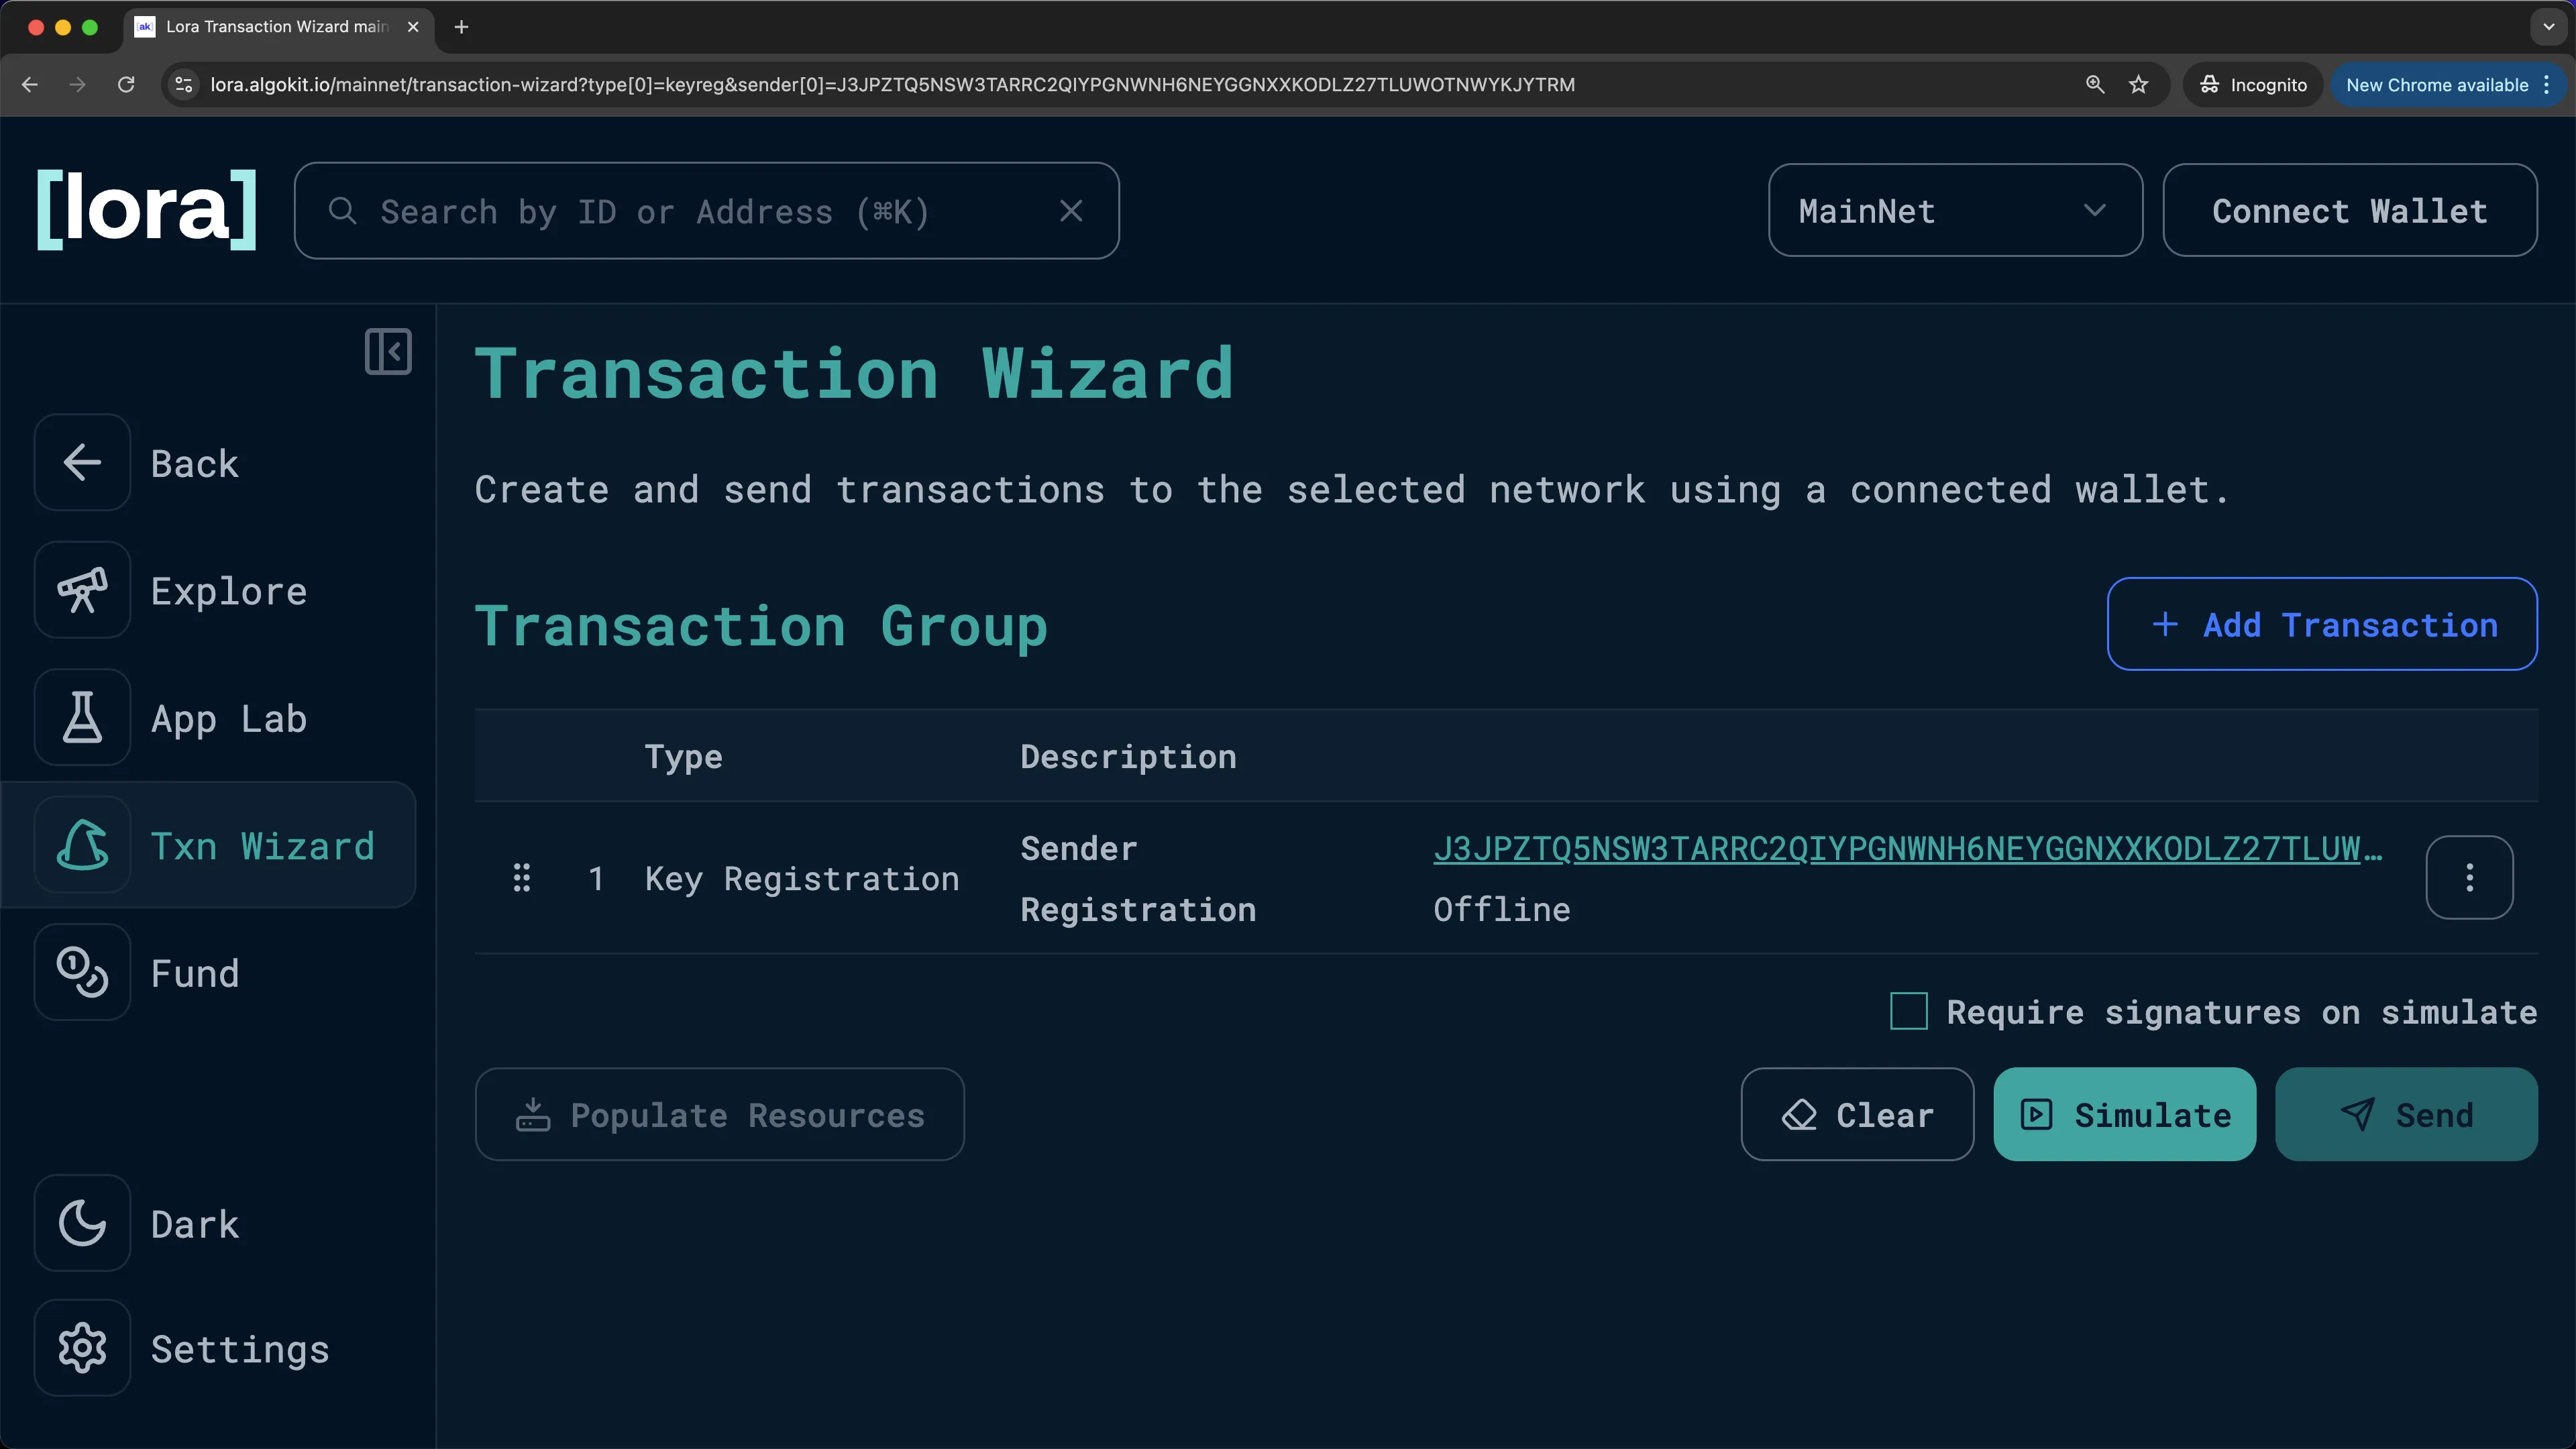
Task: Clear the search field with the X icon
Action: pos(1071,210)
